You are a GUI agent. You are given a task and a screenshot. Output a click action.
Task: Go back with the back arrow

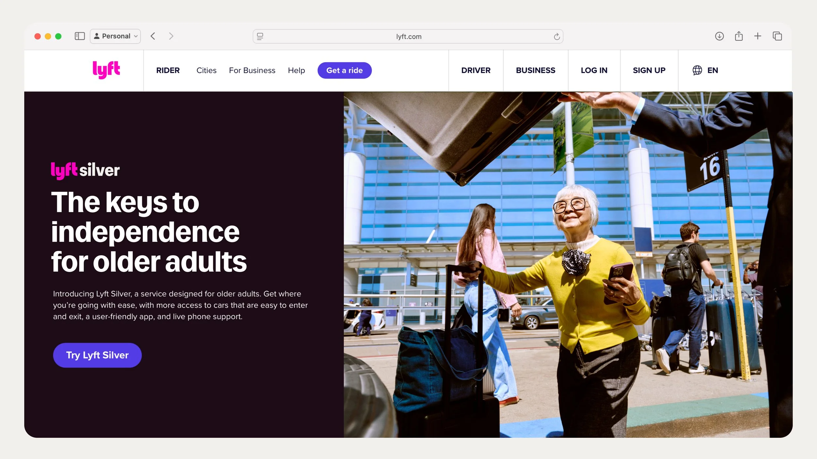153,36
